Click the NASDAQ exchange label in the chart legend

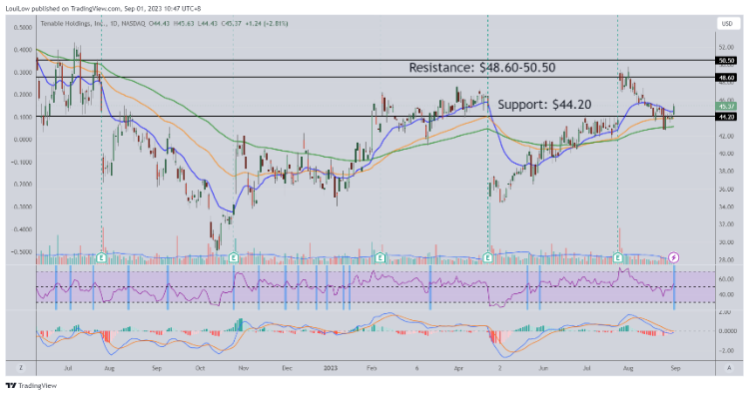click(133, 23)
